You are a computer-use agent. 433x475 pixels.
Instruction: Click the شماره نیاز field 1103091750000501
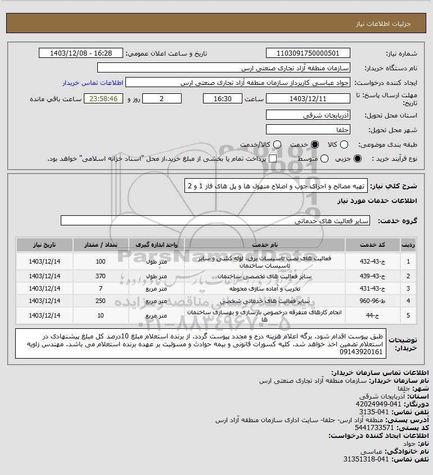click(x=308, y=53)
